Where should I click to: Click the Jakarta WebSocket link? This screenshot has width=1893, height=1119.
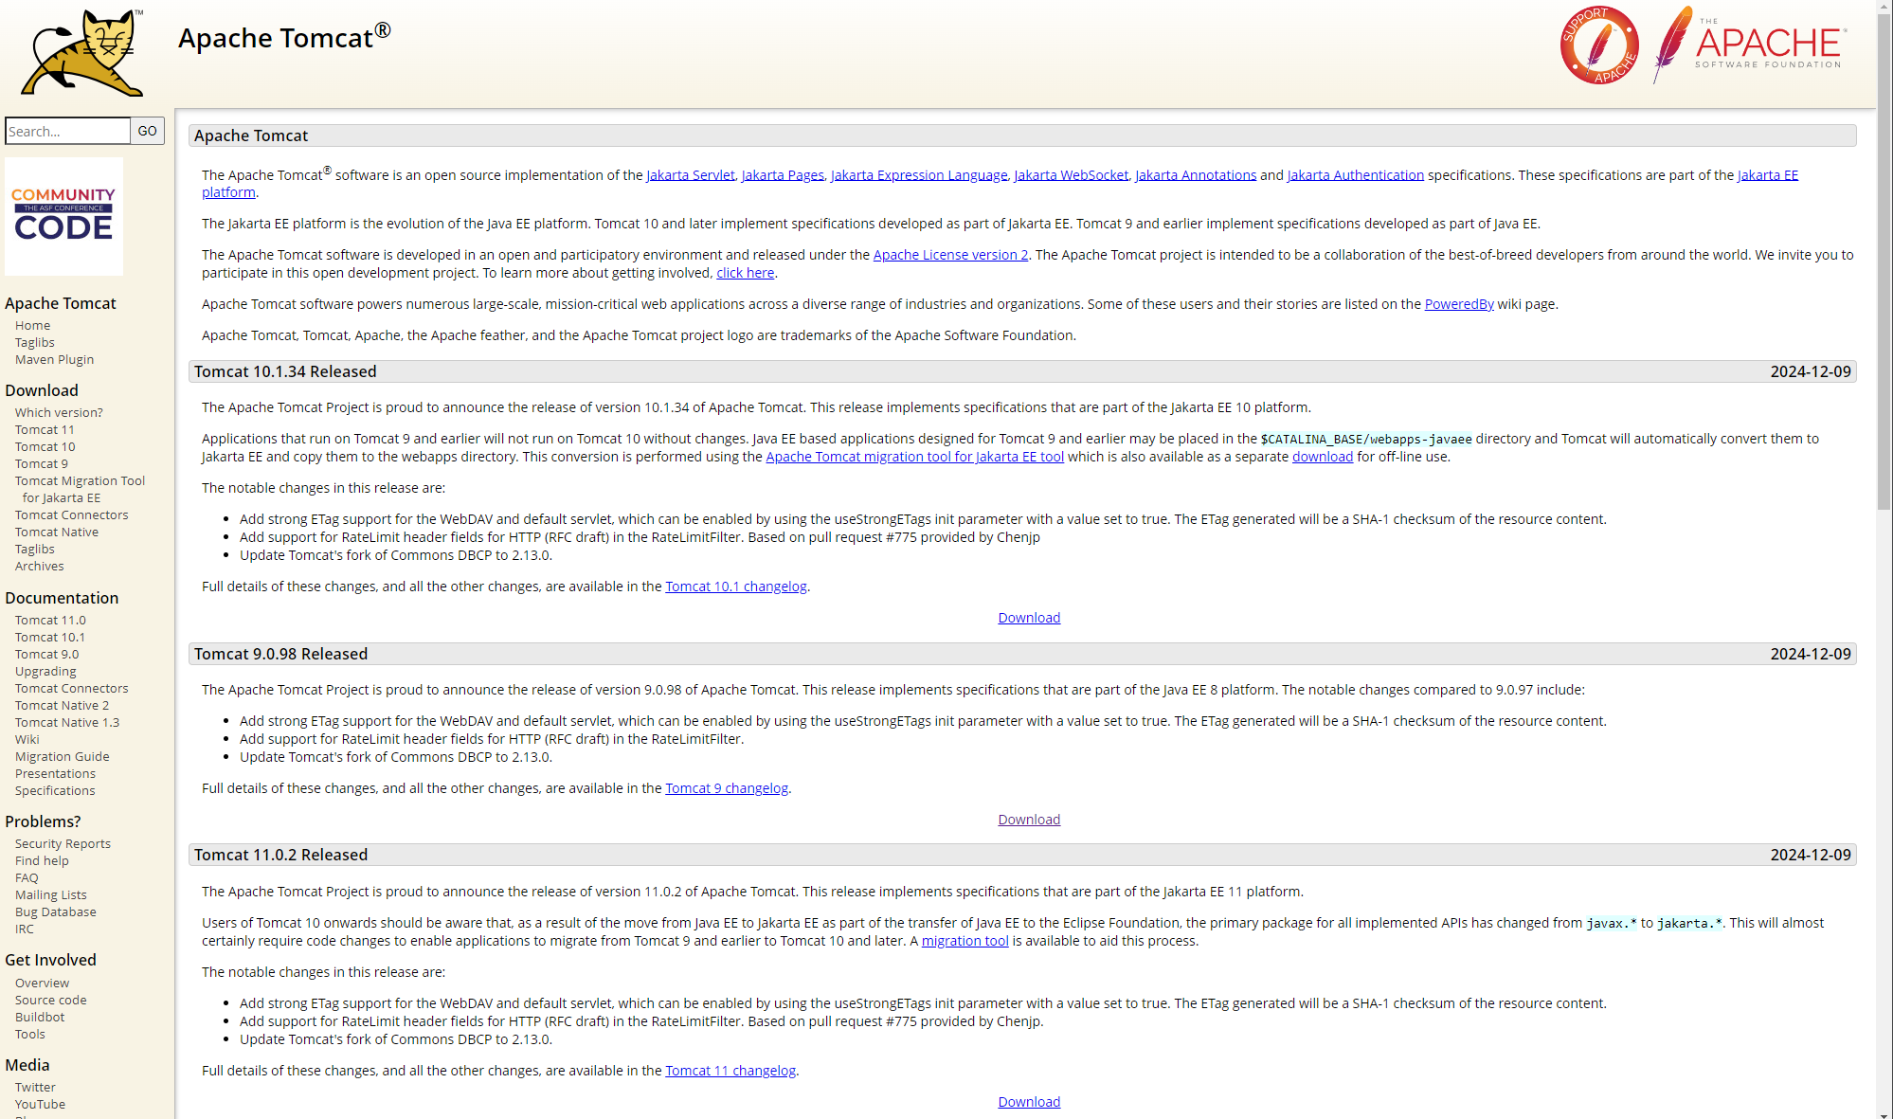point(1071,174)
